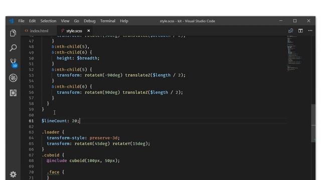
Task: Open the Manage gear menu
Action: (x=13, y=174)
